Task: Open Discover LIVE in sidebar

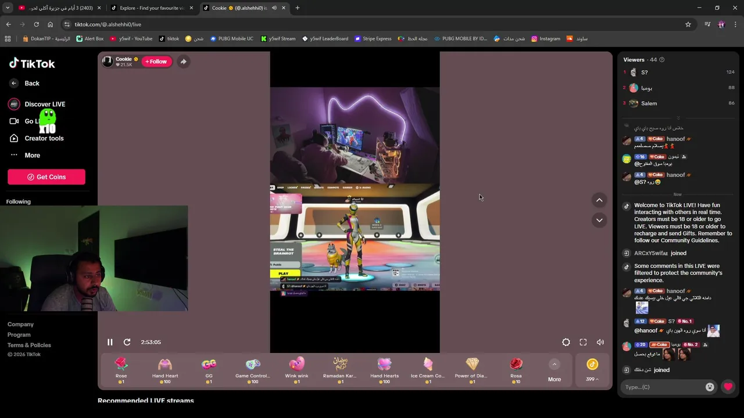Action: (x=37, y=104)
